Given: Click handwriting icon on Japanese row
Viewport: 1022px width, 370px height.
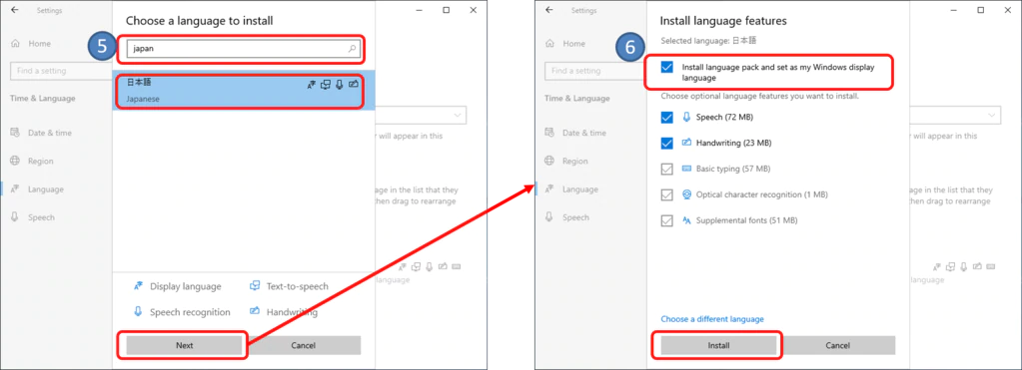Looking at the screenshot, I should click(x=354, y=85).
